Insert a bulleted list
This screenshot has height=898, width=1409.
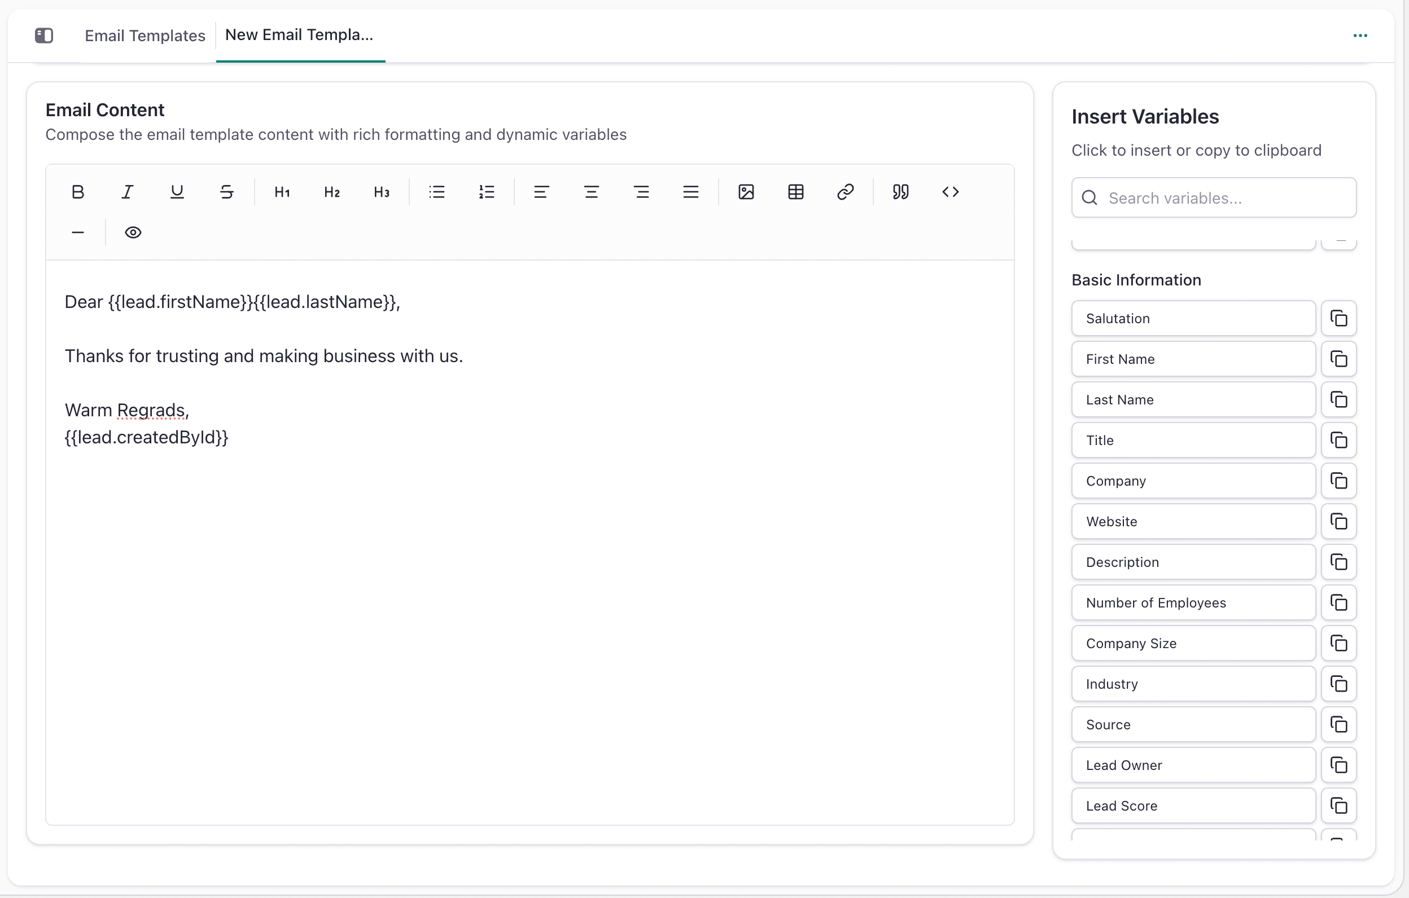436,192
